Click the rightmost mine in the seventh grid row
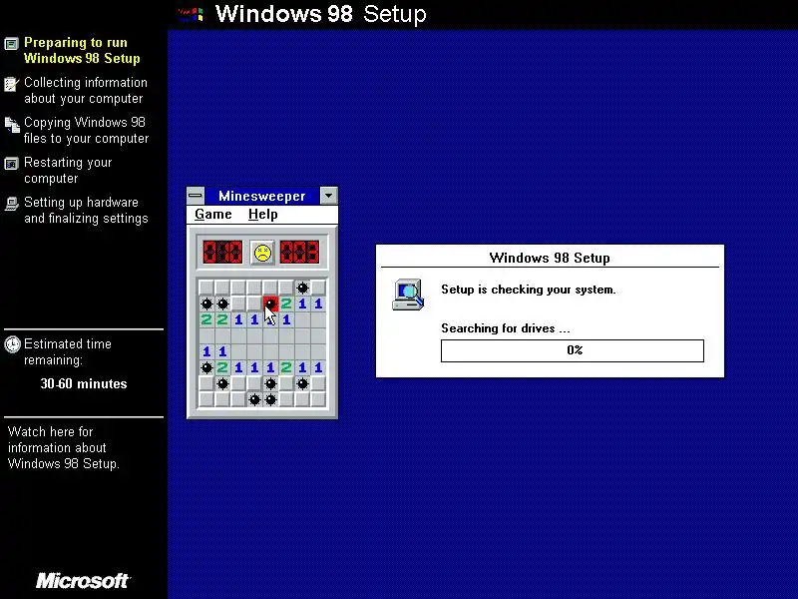The width and height of the screenshot is (798, 599). coord(302,383)
